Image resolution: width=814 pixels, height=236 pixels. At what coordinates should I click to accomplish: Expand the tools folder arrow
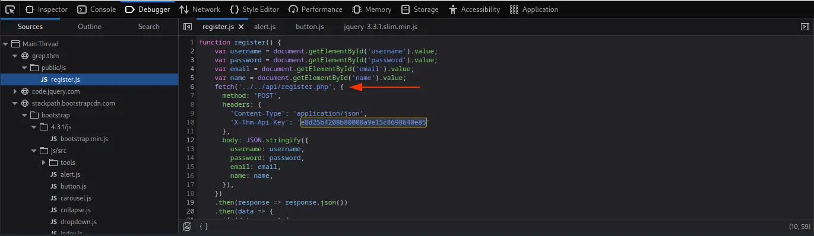coord(43,162)
